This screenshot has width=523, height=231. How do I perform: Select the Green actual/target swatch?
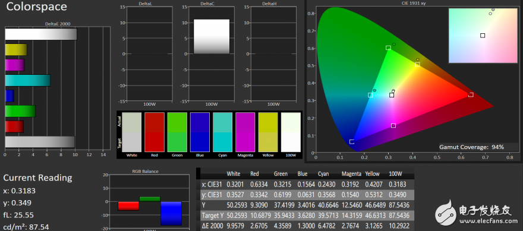(177, 132)
